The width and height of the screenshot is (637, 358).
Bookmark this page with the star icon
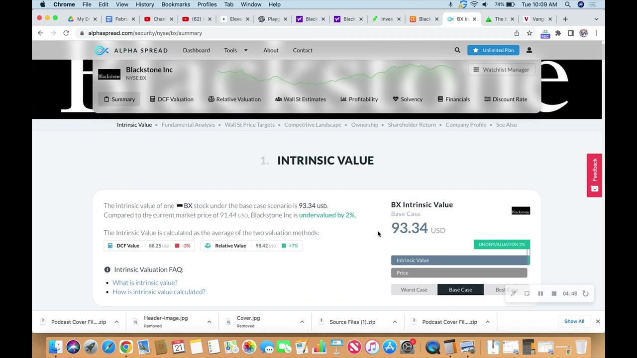(530, 33)
